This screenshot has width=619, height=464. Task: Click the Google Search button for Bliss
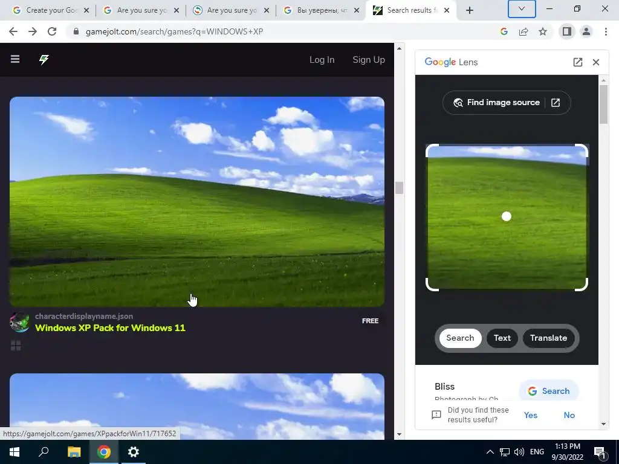549,391
